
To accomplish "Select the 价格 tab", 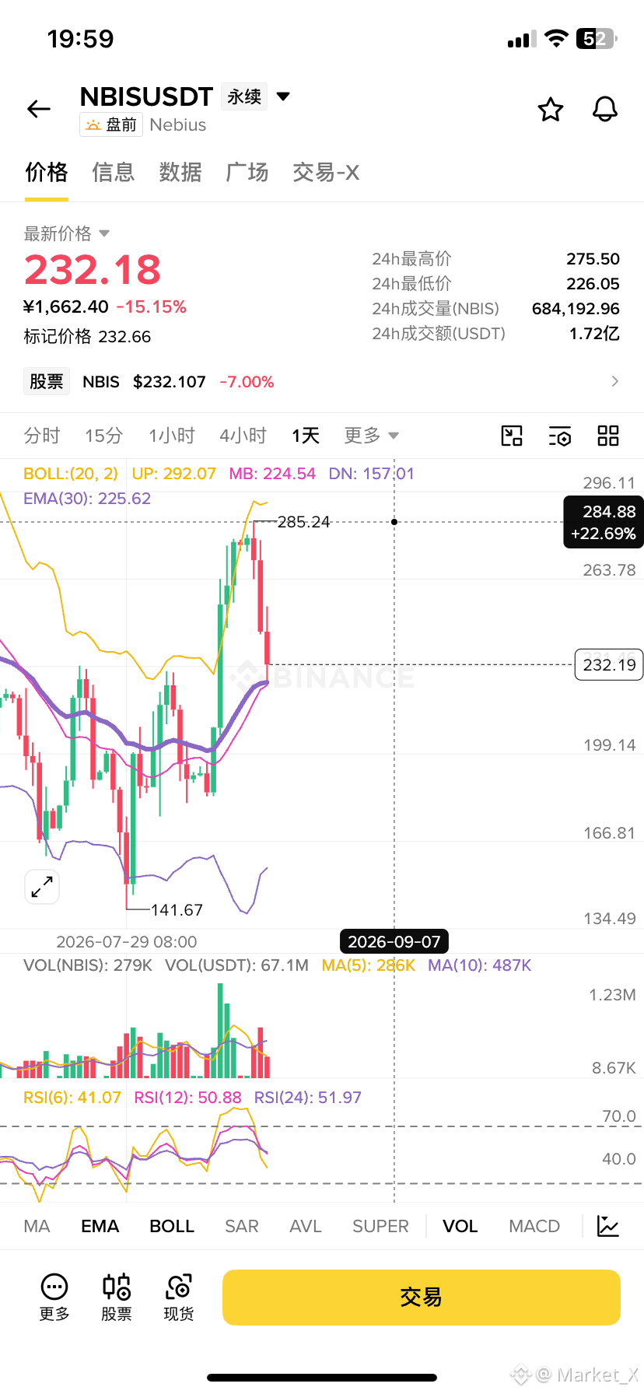I will pos(47,172).
